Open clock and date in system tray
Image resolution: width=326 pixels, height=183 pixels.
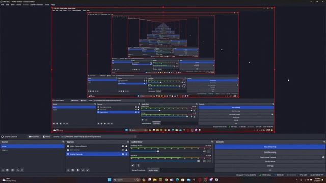318,180
